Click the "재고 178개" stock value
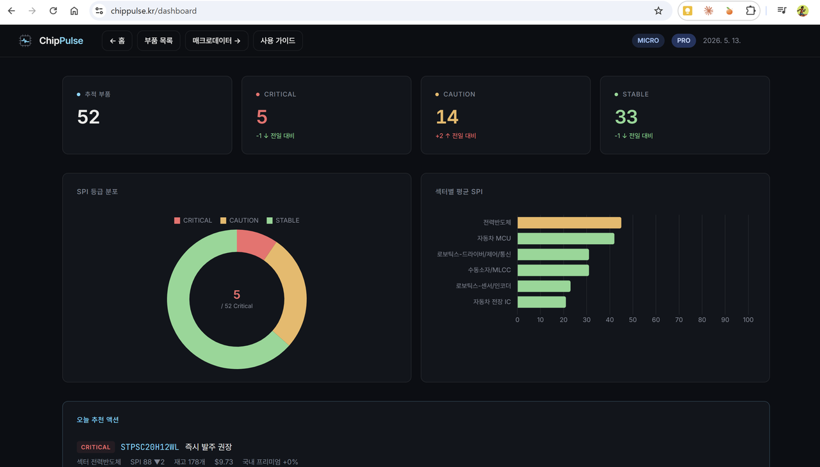The width and height of the screenshot is (820, 467). pyautogui.click(x=190, y=462)
